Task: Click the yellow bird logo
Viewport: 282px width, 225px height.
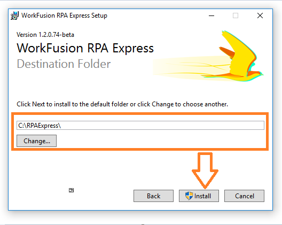Action: pos(240,56)
